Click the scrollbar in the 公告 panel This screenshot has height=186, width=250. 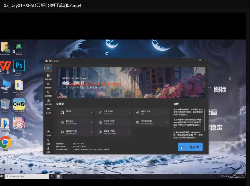click(x=204, y=120)
